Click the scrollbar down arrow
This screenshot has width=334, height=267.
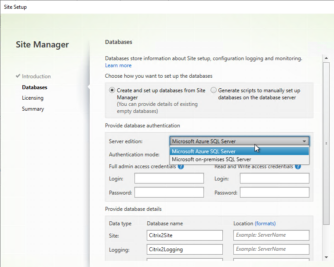click(326, 257)
